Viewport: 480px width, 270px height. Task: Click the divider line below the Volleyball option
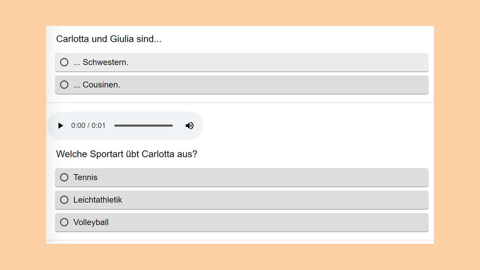(240, 240)
